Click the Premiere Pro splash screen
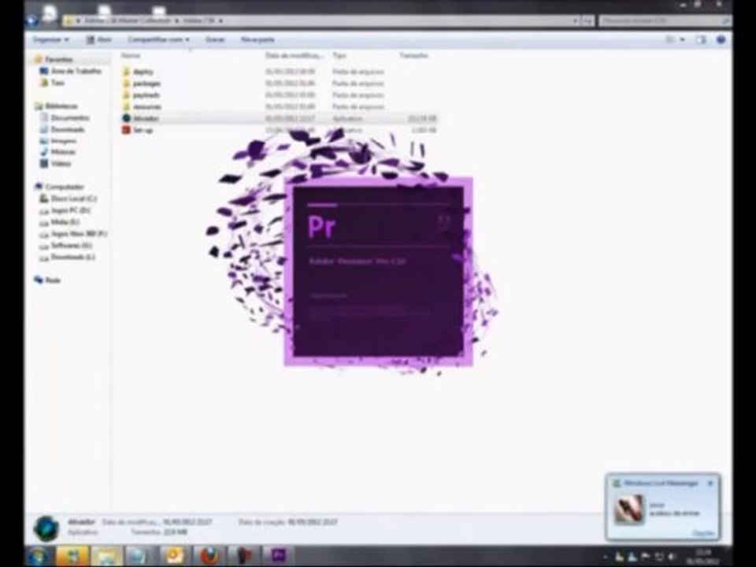The height and width of the screenshot is (567, 756). click(379, 272)
